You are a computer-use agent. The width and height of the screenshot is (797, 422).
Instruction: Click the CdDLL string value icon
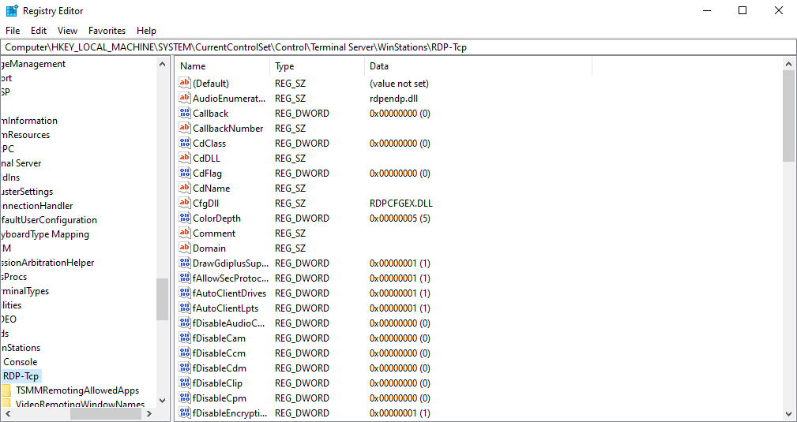click(x=185, y=158)
